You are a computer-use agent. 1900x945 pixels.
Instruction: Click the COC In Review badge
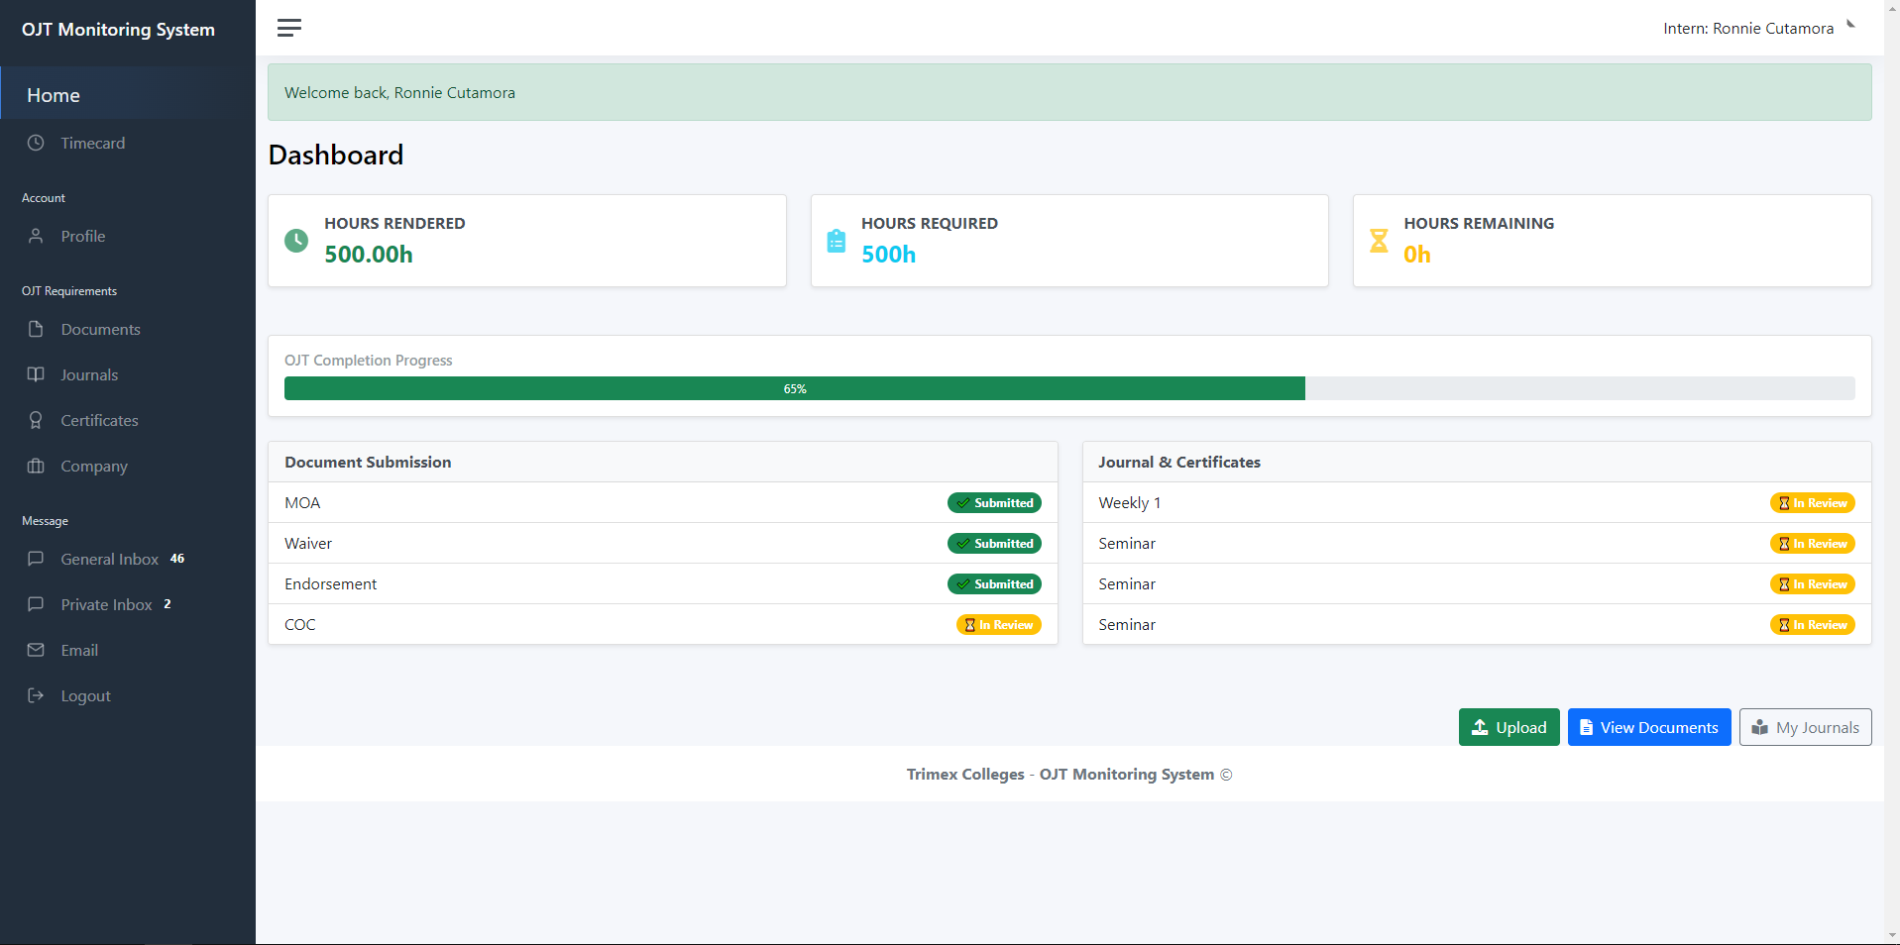pyautogui.click(x=998, y=625)
